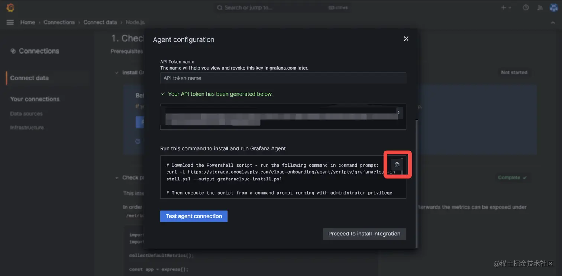Click 'Run this command to install' label
Screen dimensions: 562x276
tap(223, 148)
